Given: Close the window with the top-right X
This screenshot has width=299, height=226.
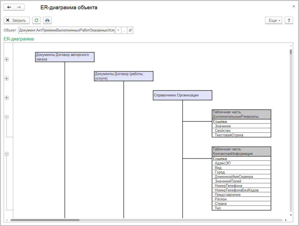Looking at the screenshot, I should click(x=293, y=6).
